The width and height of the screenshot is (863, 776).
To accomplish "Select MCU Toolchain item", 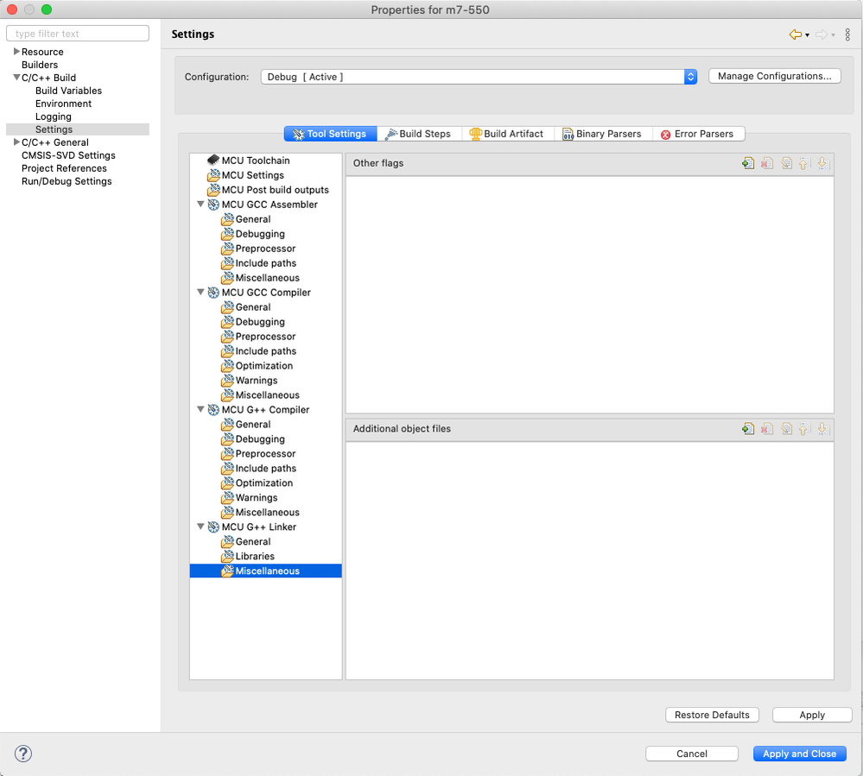I will pos(256,160).
